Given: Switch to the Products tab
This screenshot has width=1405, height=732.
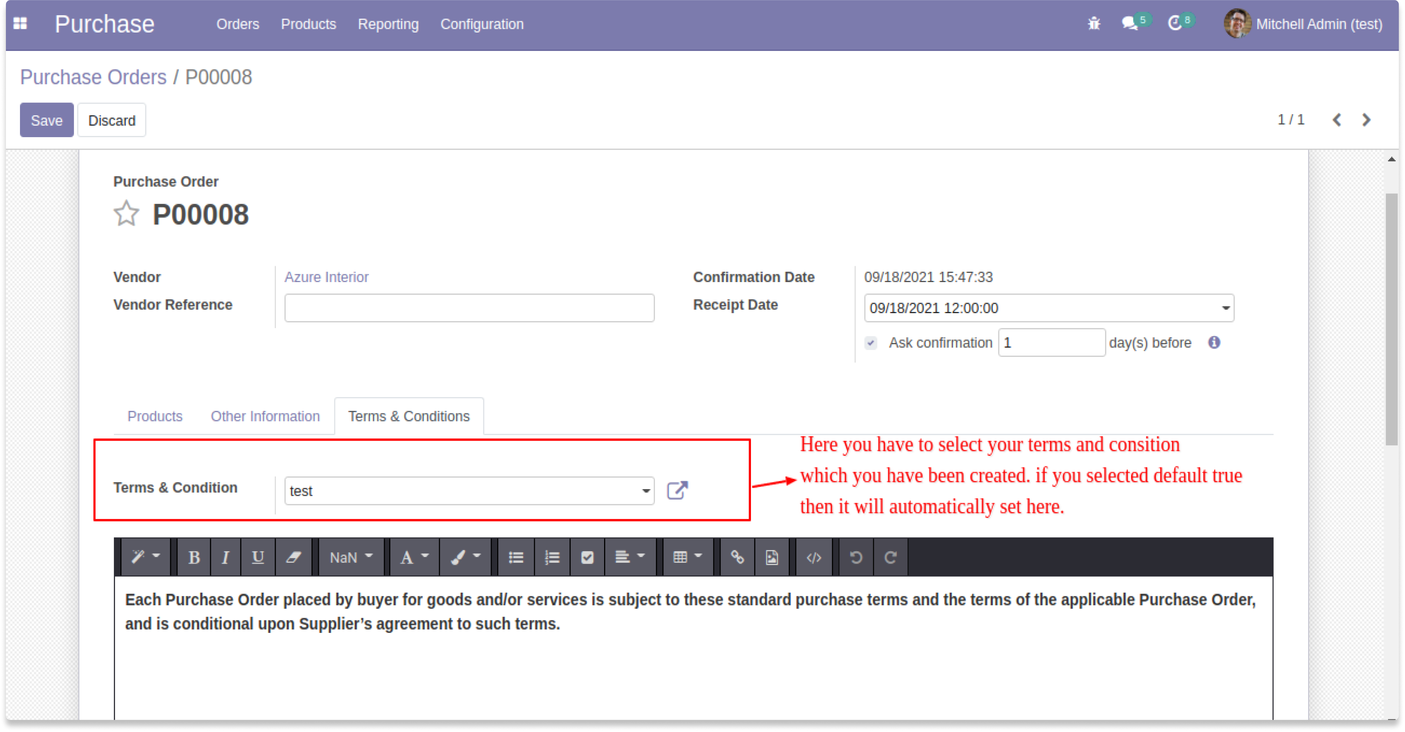Looking at the screenshot, I should tap(155, 416).
